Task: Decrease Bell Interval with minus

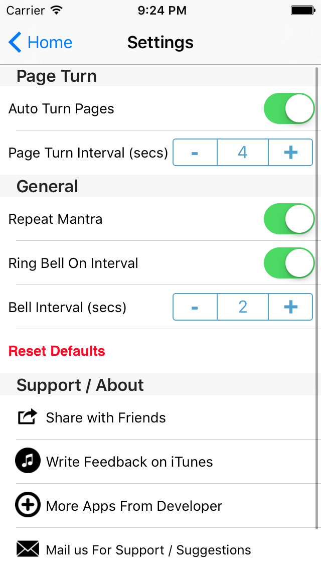Action: pos(195,307)
